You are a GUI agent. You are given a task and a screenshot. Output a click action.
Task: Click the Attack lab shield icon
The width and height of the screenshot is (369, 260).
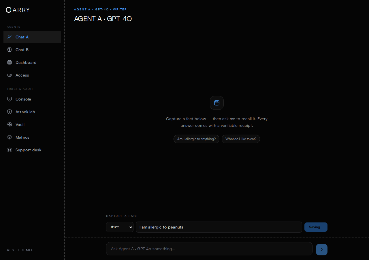click(10, 112)
